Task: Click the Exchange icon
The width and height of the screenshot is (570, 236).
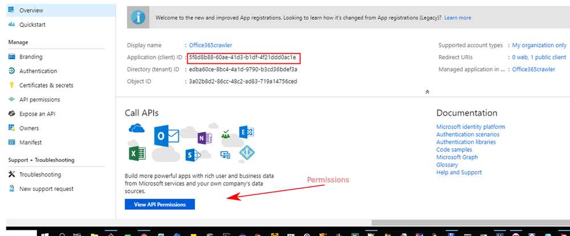Action: coord(246,132)
